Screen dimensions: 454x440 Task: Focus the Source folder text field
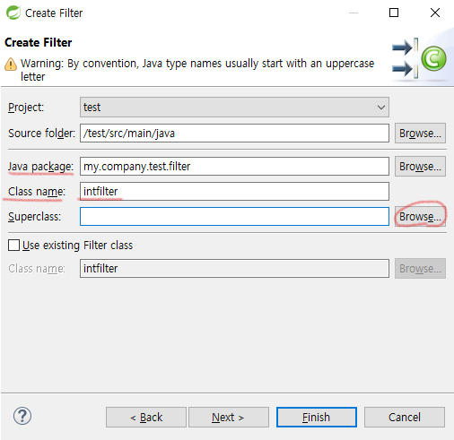click(x=234, y=134)
